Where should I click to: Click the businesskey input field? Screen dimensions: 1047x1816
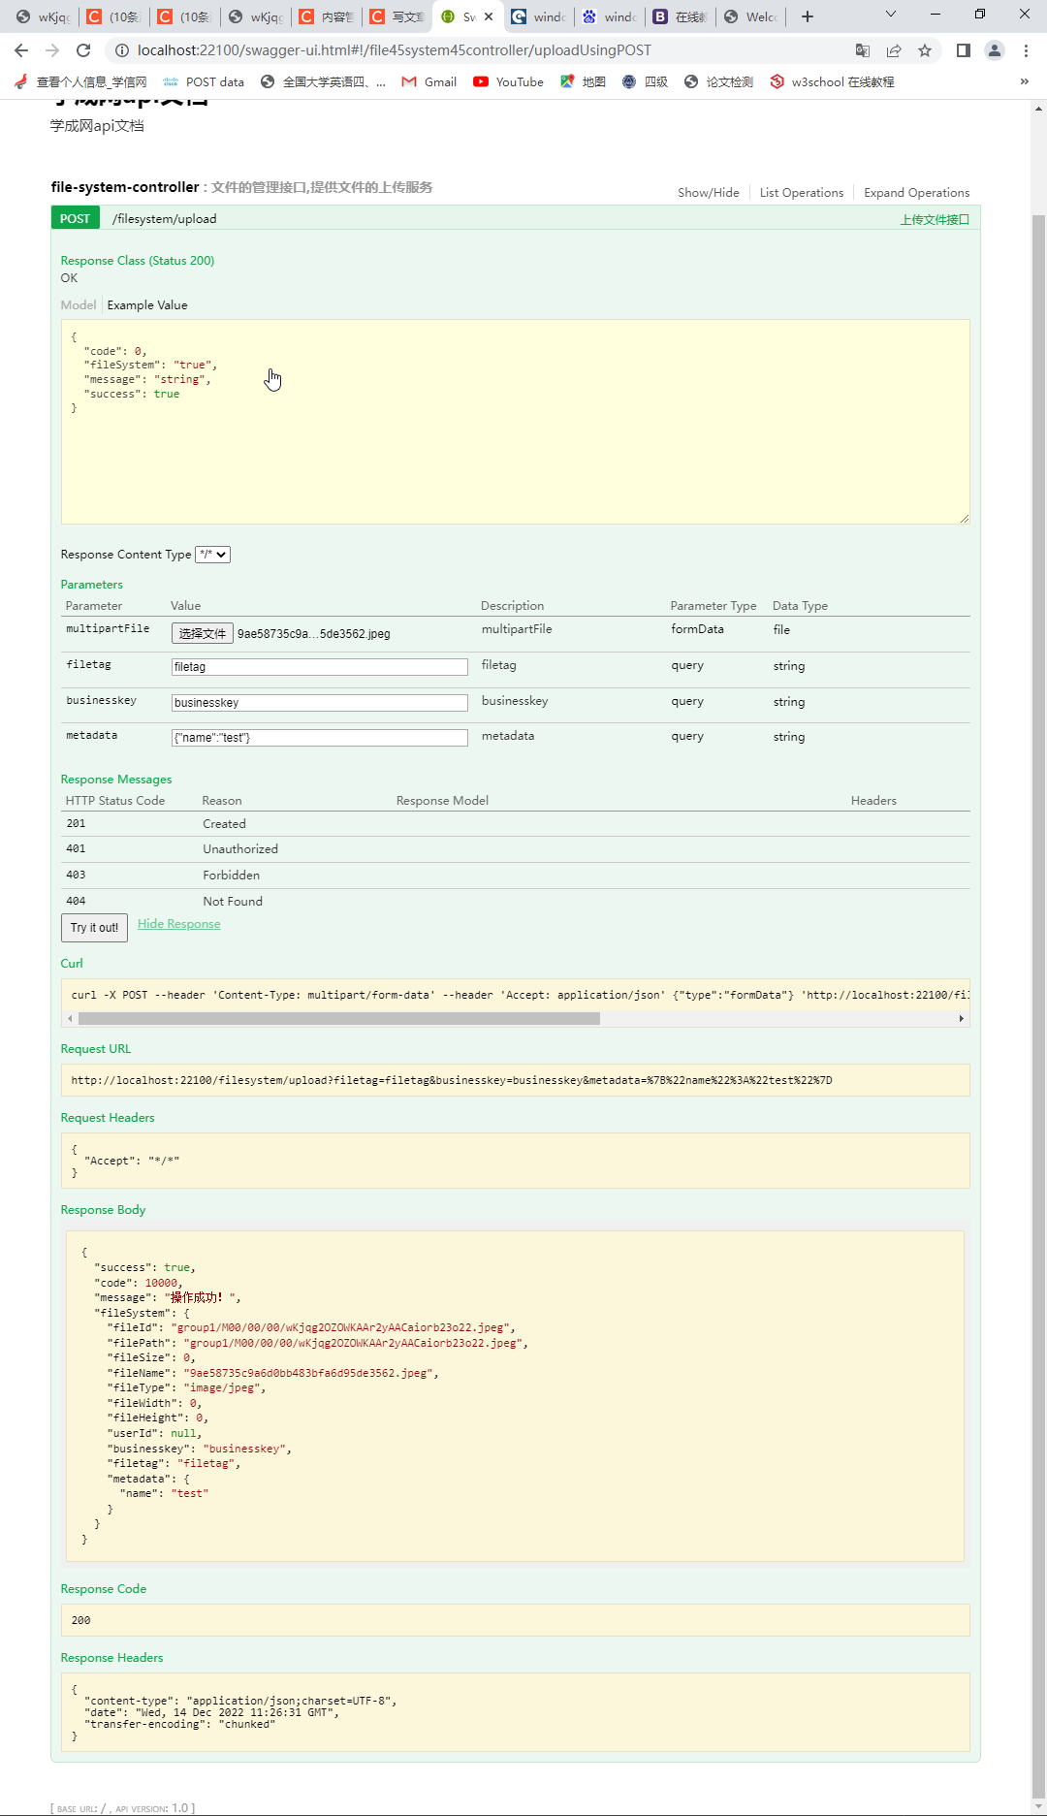point(319,703)
